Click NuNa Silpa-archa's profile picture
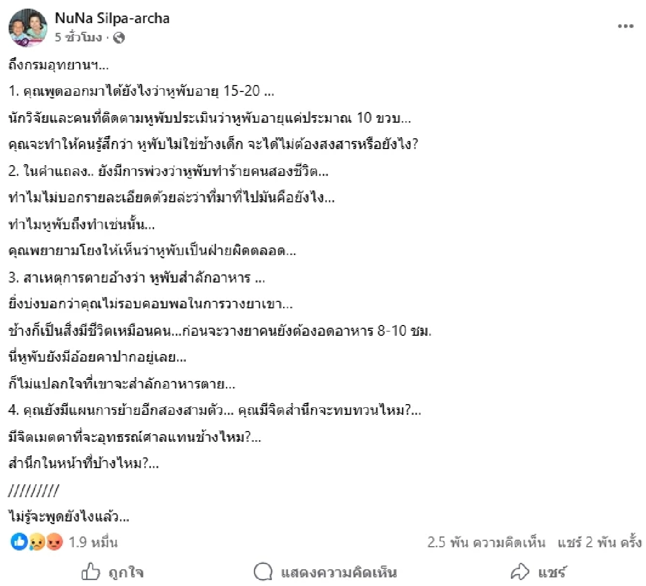This screenshot has height=586, width=646. click(x=28, y=28)
